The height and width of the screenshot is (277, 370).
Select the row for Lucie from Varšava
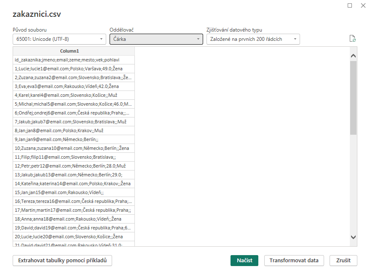[74, 69]
